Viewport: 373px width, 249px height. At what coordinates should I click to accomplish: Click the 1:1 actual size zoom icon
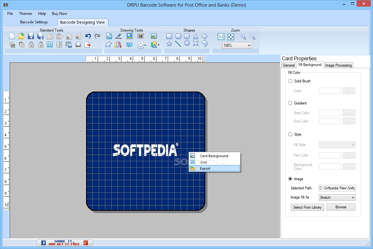pyautogui.click(x=221, y=37)
